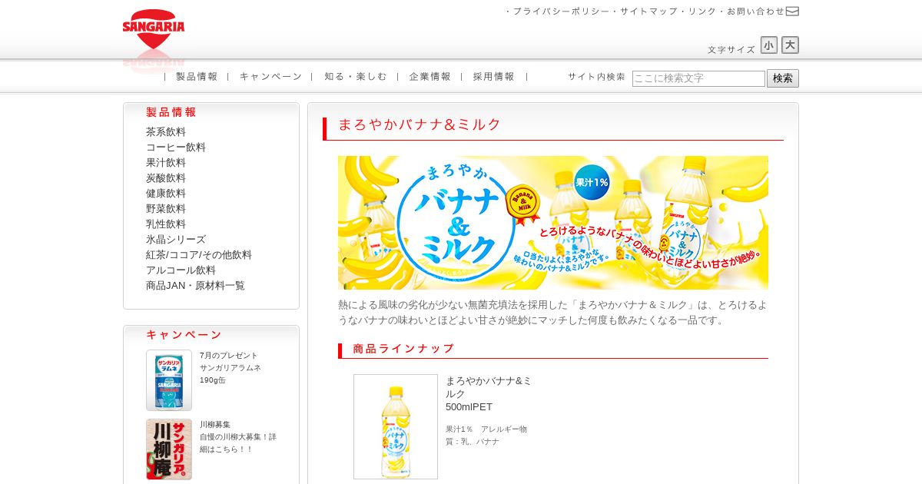Open 製品情報 navigation menu
This screenshot has width=922, height=484.
[197, 77]
